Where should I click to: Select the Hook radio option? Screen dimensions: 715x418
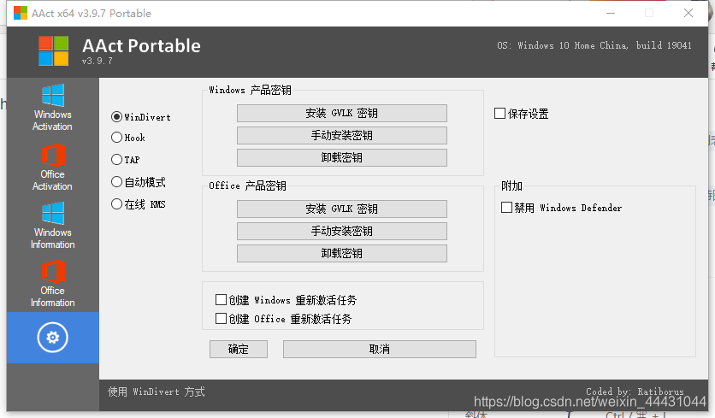point(116,138)
